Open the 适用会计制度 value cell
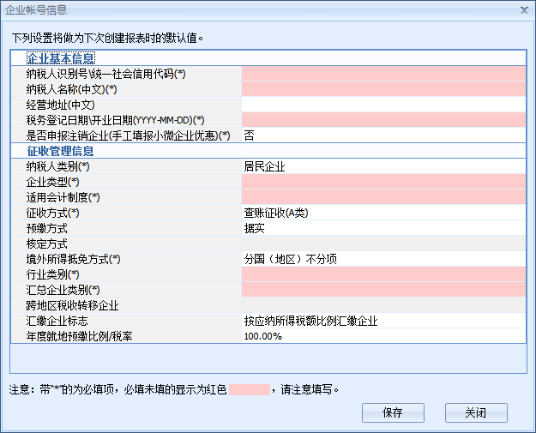 coord(382,197)
